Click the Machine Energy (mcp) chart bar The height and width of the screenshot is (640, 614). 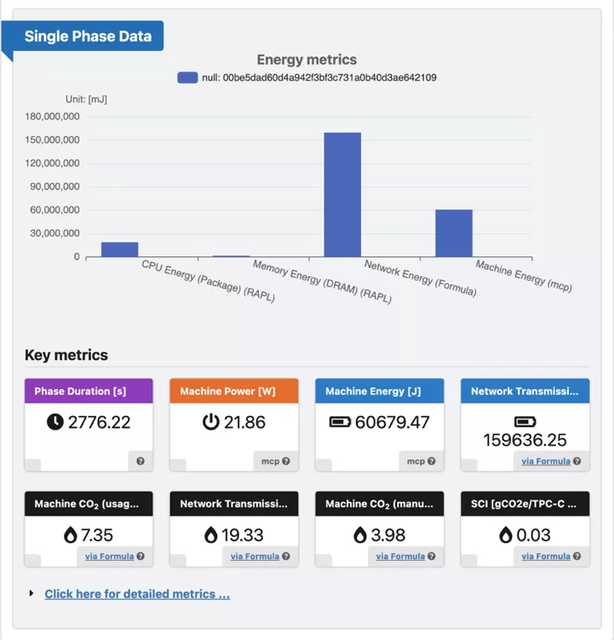tap(454, 233)
